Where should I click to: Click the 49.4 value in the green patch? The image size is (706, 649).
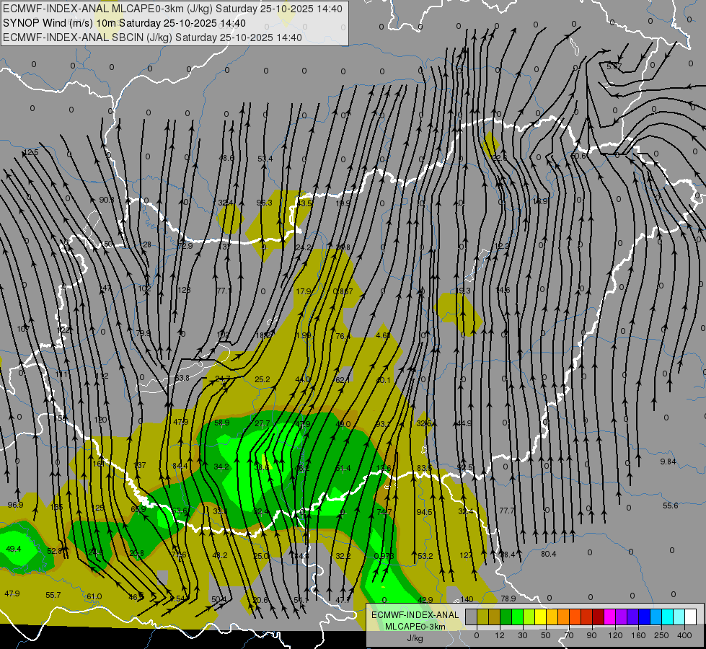click(14, 549)
